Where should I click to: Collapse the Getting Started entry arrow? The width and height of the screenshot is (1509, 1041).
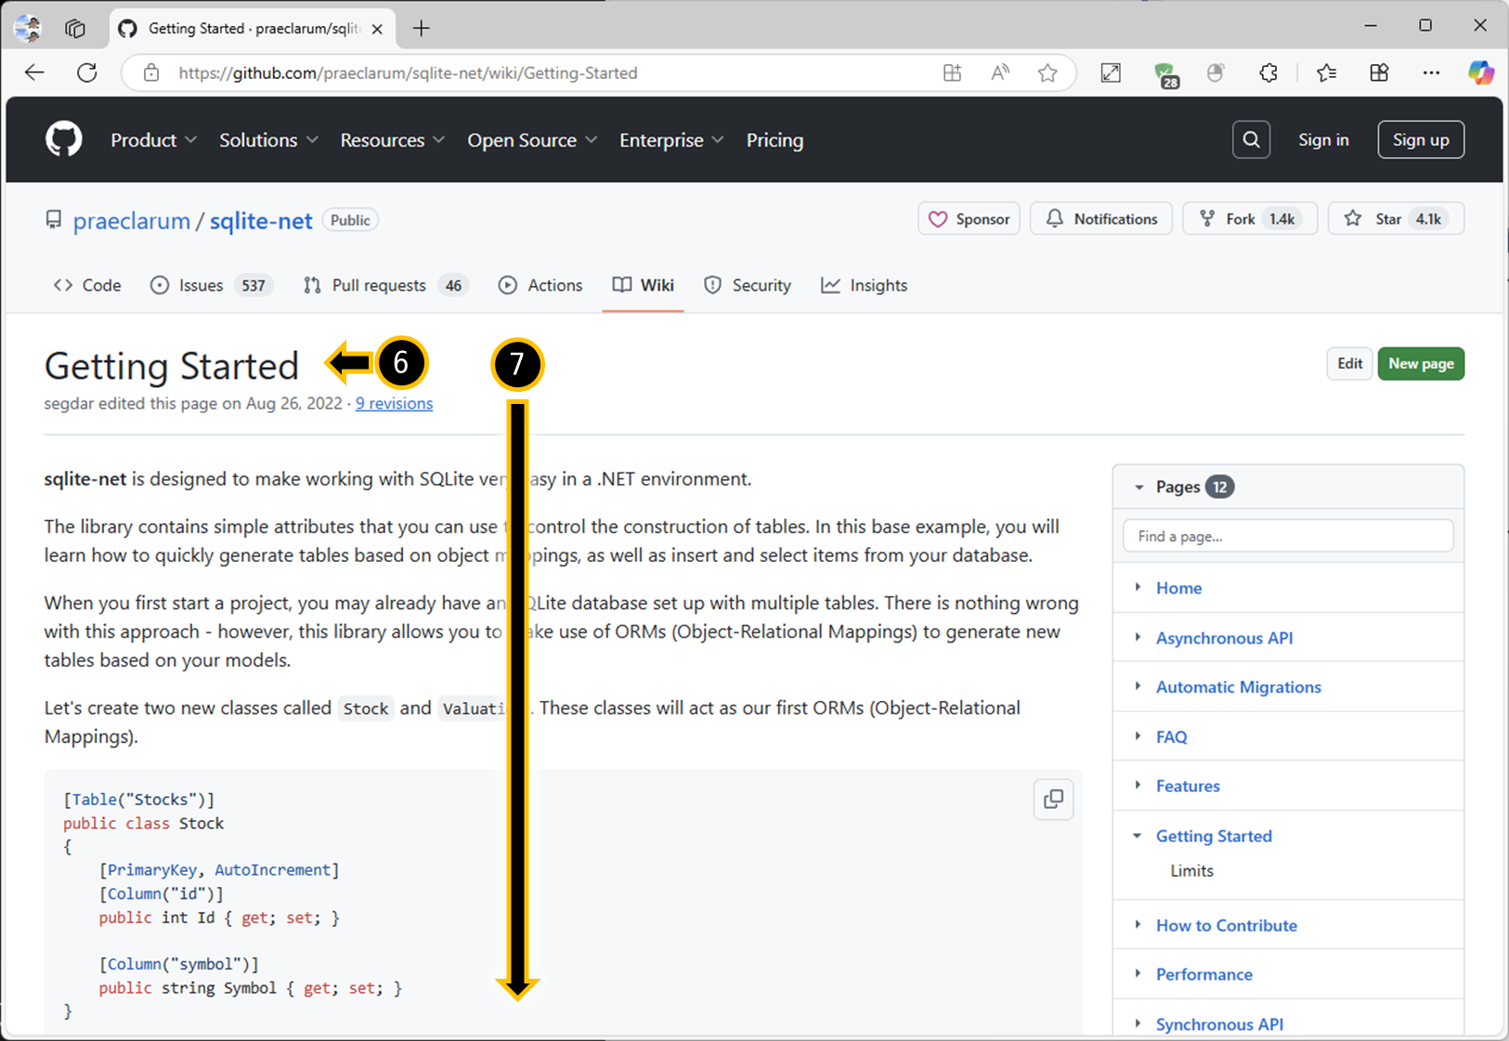[x=1138, y=835]
